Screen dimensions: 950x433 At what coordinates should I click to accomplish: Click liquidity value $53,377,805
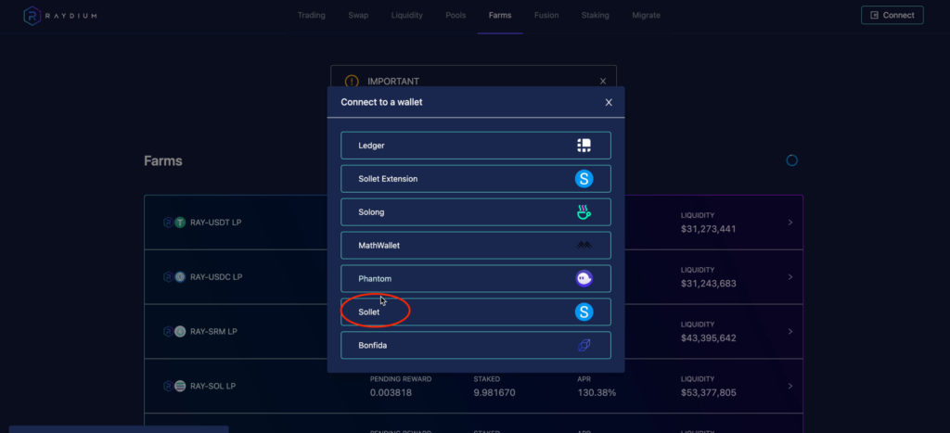click(708, 392)
